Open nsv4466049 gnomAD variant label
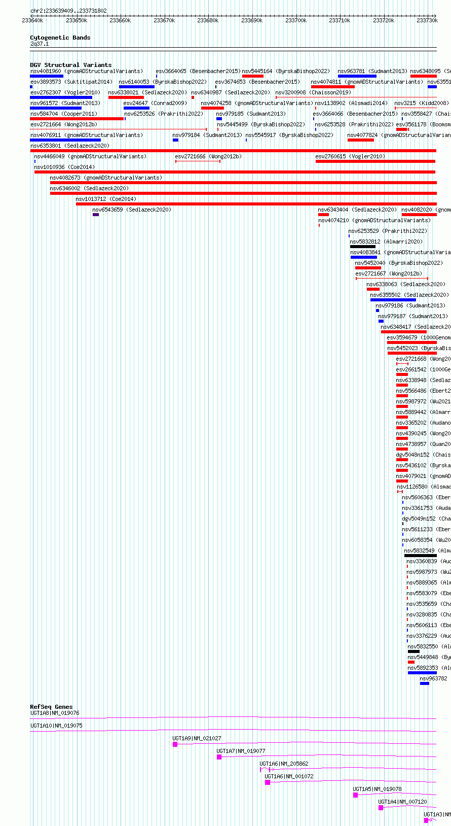 pyautogui.click(x=91, y=156)
